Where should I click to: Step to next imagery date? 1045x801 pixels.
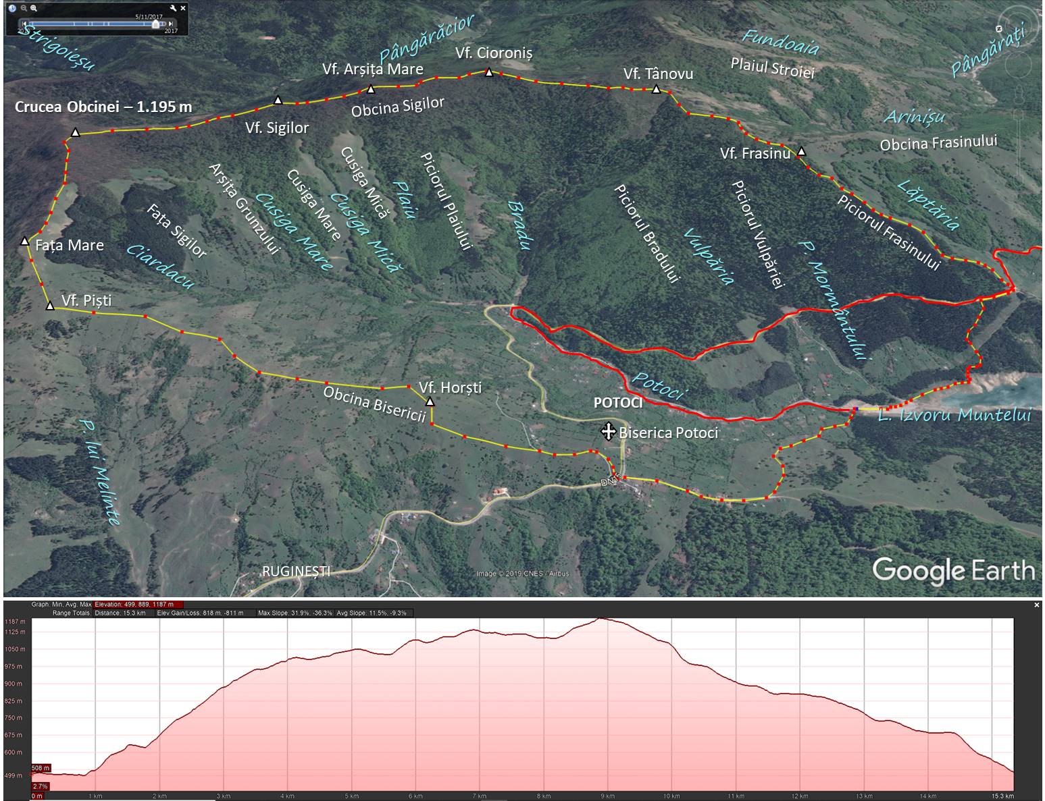click(x=171, y=24)
